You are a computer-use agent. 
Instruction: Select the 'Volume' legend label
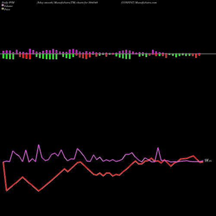pos(8,6)
